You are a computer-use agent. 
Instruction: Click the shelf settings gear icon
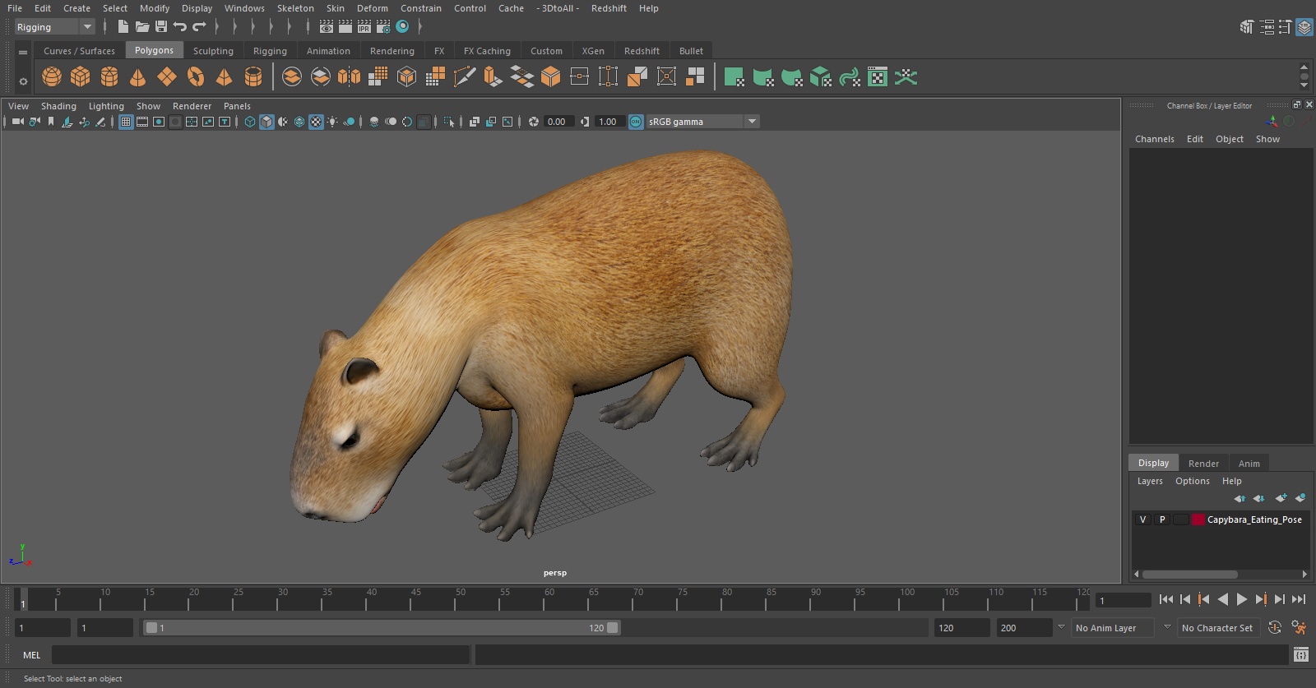(x=23, y=81)
